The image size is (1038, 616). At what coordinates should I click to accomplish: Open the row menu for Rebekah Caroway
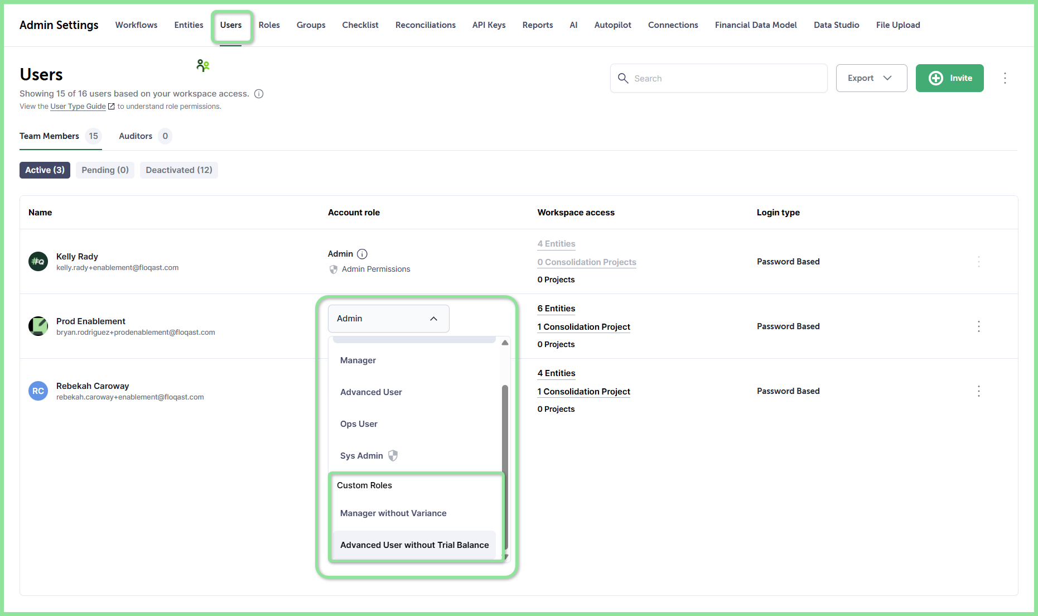979,391
